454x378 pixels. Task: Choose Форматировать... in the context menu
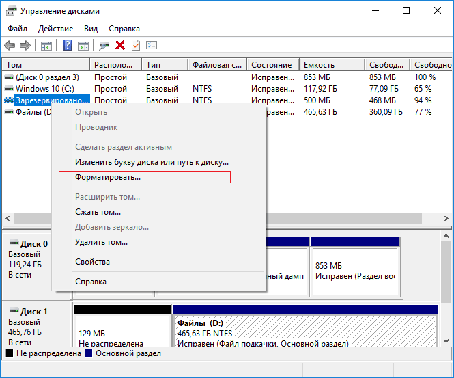click(108, 177)
